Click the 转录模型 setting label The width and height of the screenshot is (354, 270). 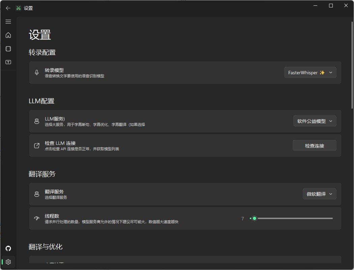pos(54,70)
